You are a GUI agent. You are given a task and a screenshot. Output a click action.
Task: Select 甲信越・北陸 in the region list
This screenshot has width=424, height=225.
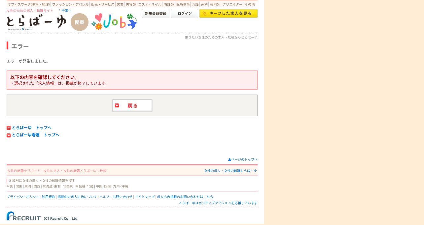point(85,186)
